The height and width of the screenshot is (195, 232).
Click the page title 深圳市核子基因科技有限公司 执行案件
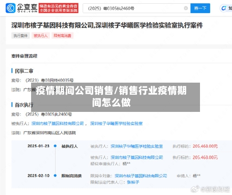(x=107, y=26)
